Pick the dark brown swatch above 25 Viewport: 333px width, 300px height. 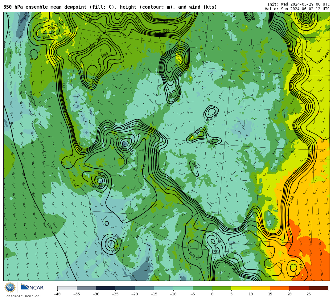click(x=318, y=288)
